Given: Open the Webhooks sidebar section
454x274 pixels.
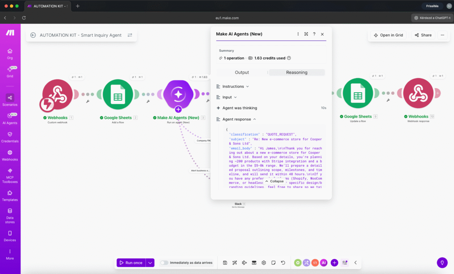Looking at the screenshot, I should [10, 156].
